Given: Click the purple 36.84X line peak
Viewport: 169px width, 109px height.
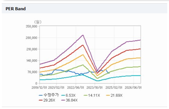Looking at the screenshot, I should (x=83, y=35).
